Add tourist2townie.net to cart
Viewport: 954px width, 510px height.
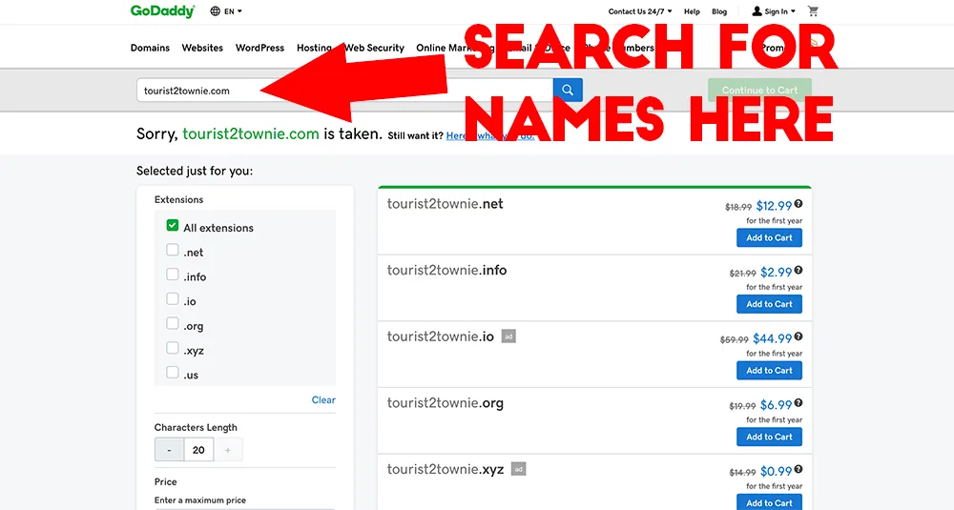tap(769, 237)
